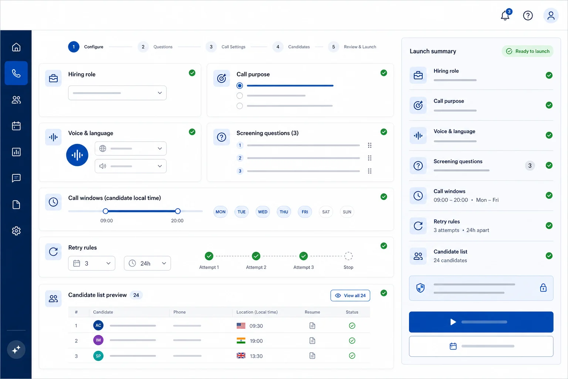
Task: Grab the drag handle for screening question 3
Action: 369,171
